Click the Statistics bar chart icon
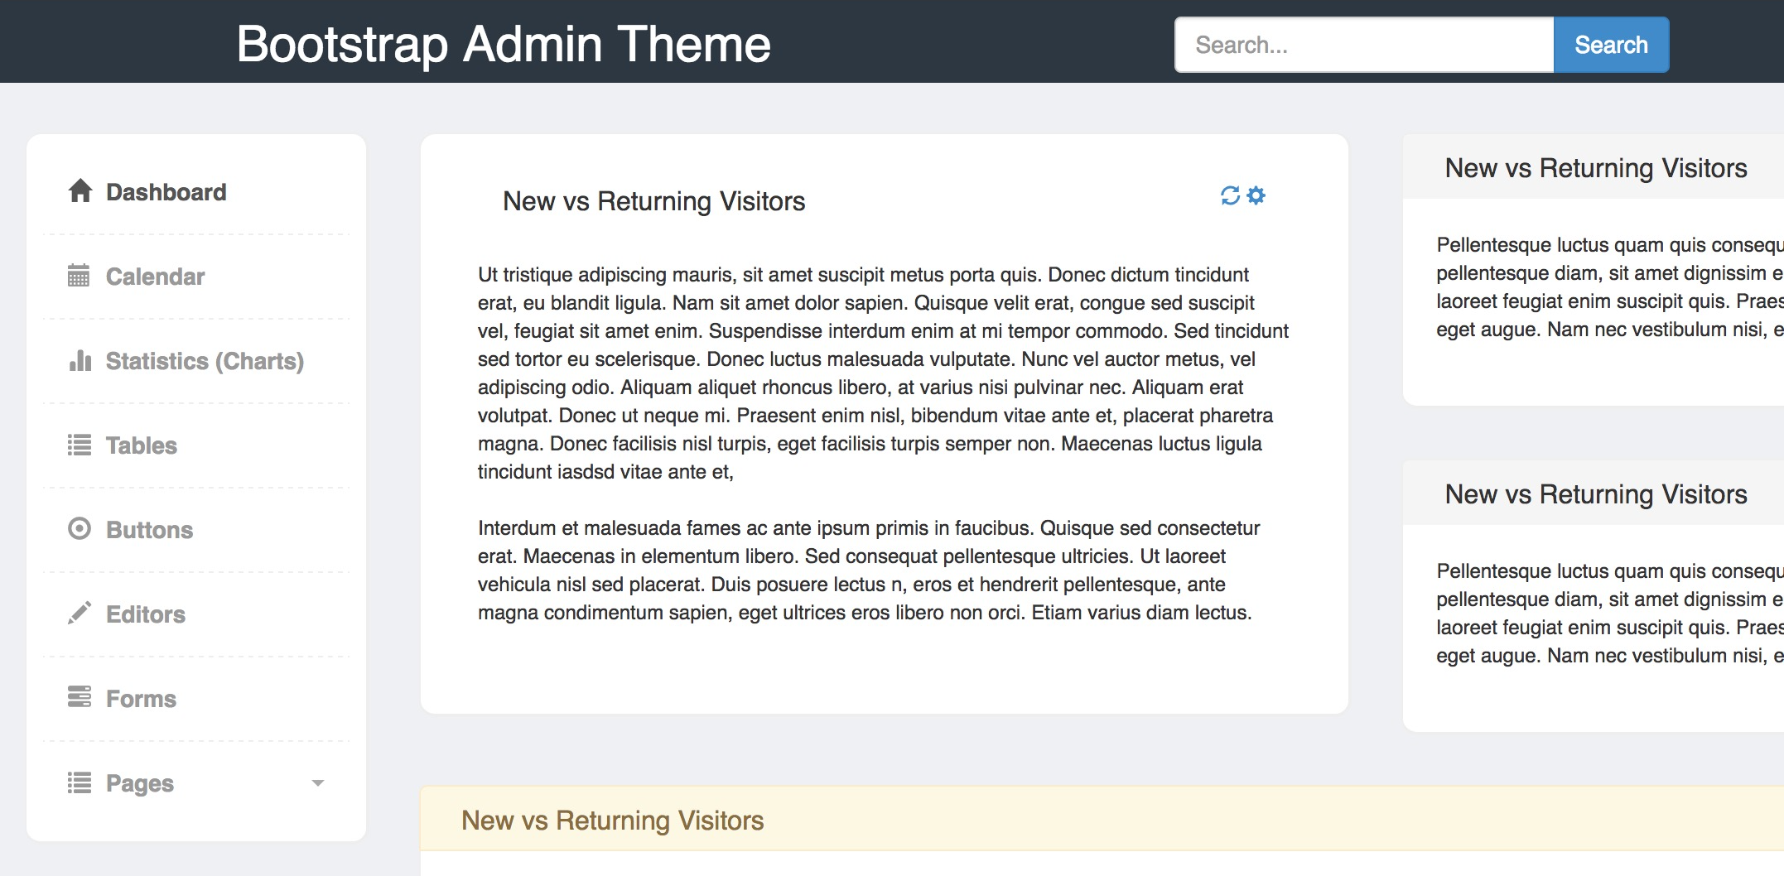Viewport: 1784px width, 876px height. 80,360
